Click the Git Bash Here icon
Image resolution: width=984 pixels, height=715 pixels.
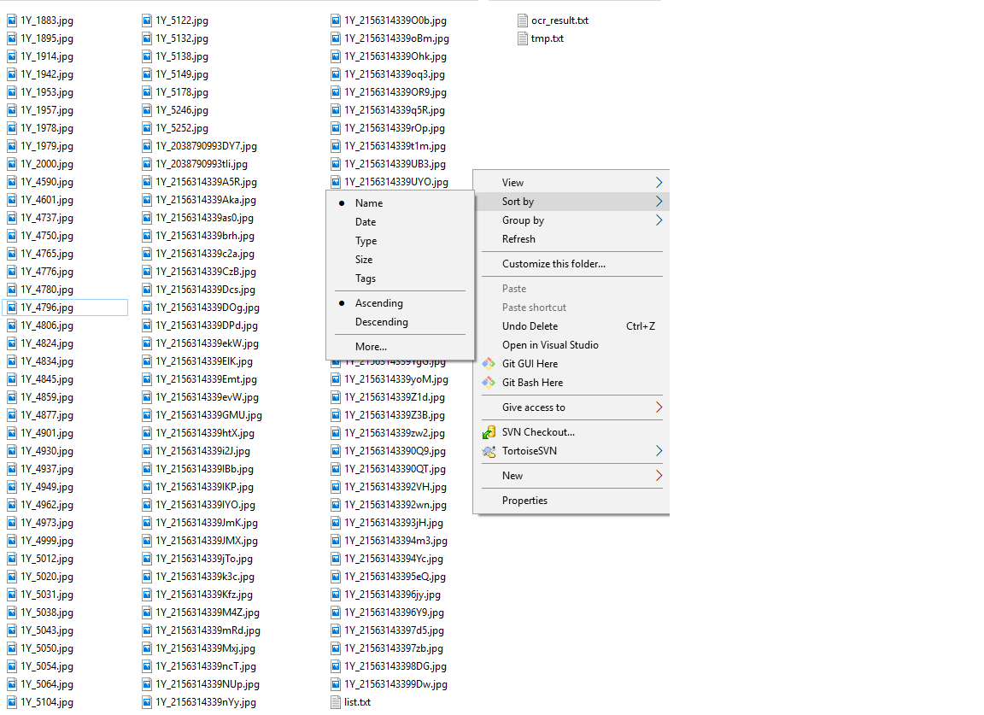click(489, 382)
